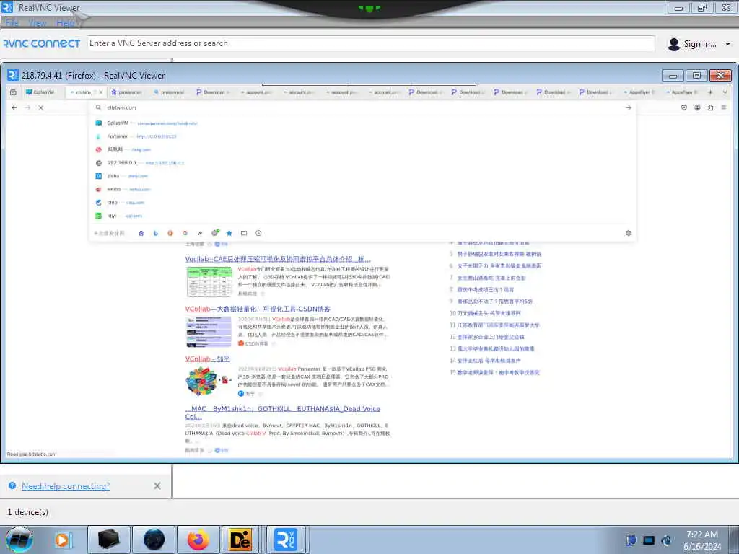Viewport: 739px width, 554px height.
Task: Open flag tray icon in system tray
Action: [631, 540]
